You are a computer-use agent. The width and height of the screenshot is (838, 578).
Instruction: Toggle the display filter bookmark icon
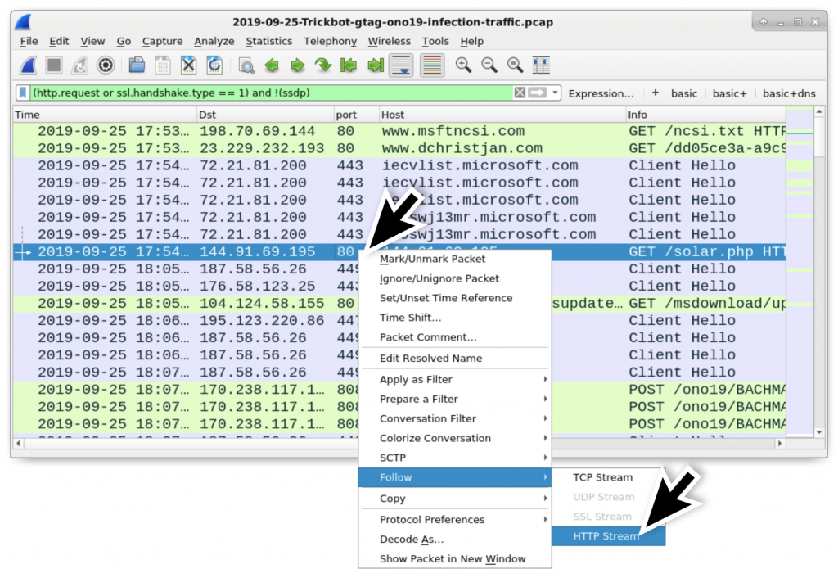click(22, 93)
